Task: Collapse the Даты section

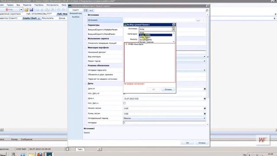Action: 85,84
